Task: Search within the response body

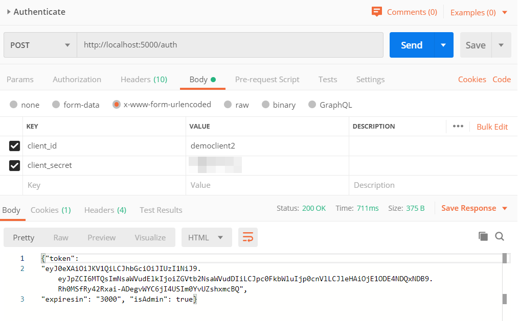Action: pos(500,236)
